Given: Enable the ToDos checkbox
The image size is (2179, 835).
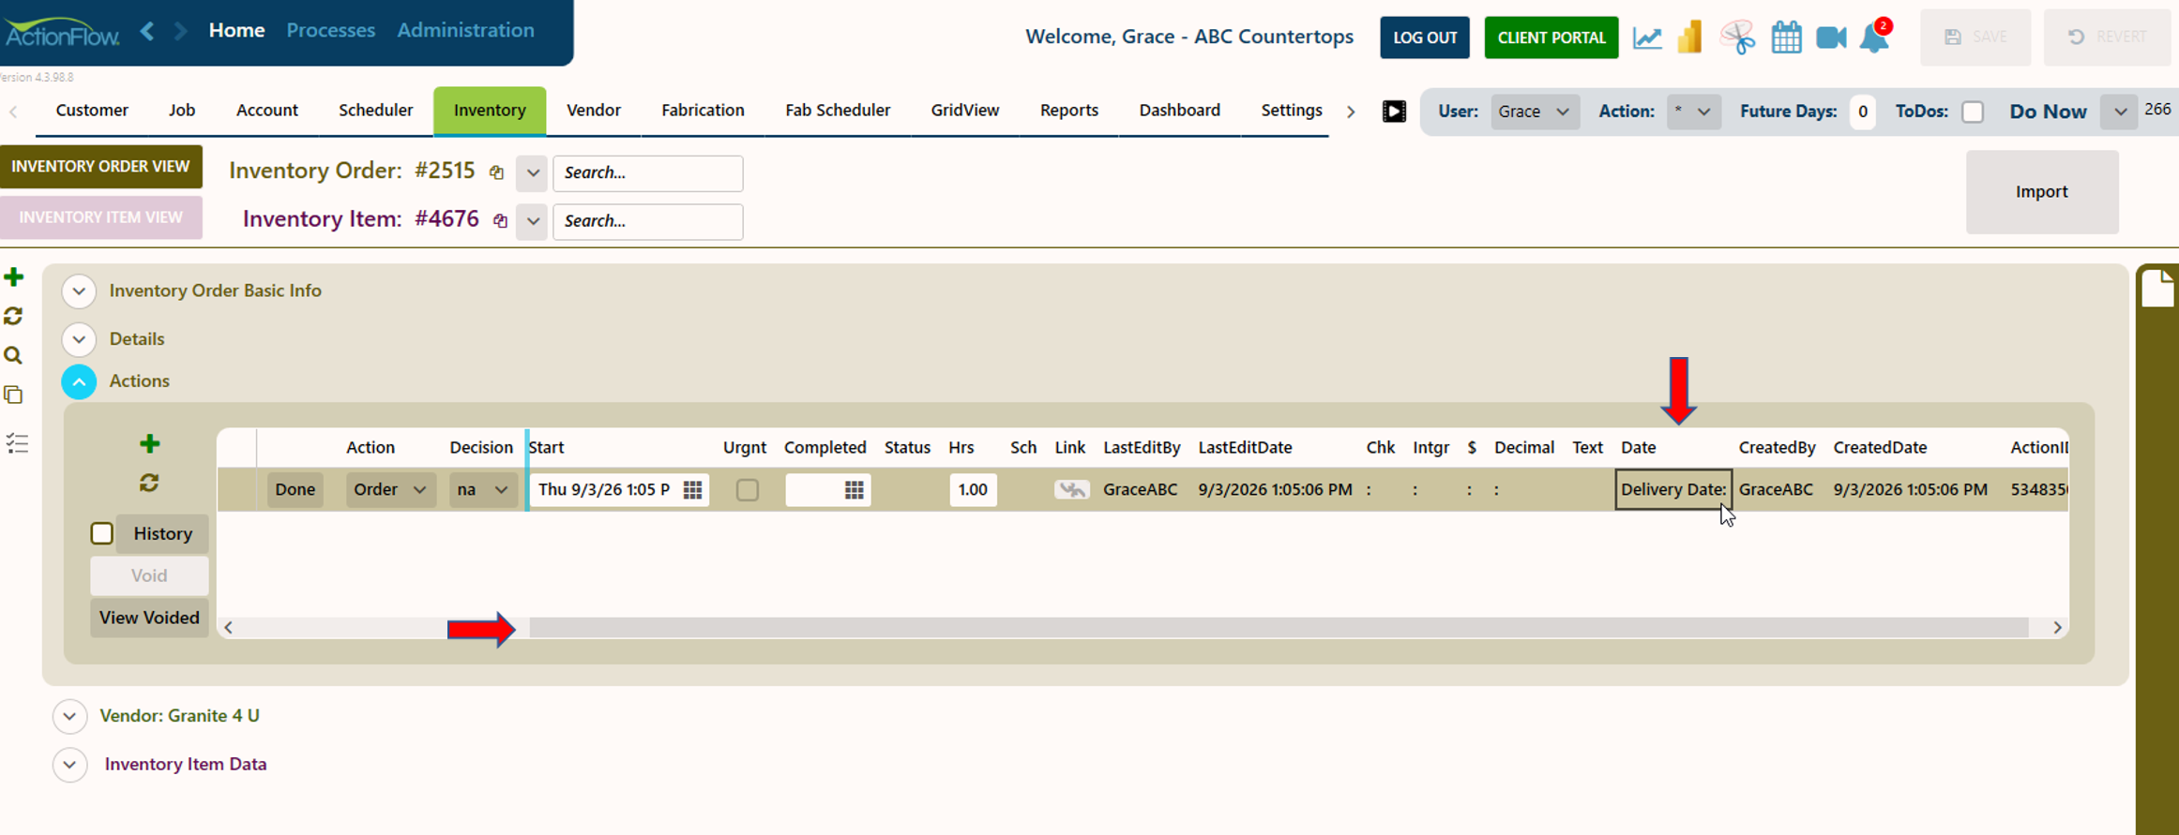Looking at the screenshot, I should 1973,112.
